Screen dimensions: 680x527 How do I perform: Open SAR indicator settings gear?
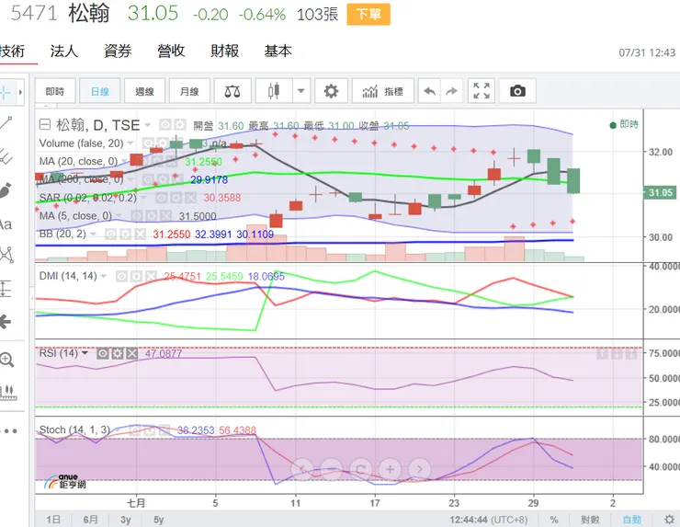(176, 198)
